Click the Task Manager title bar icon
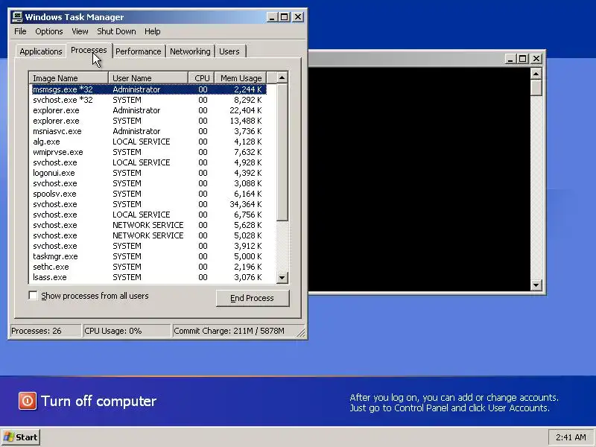Screen dimensions: 596x447 coord(17,17)
